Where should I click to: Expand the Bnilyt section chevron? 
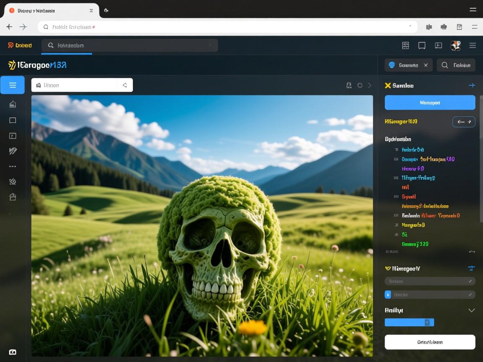point(471,310)
